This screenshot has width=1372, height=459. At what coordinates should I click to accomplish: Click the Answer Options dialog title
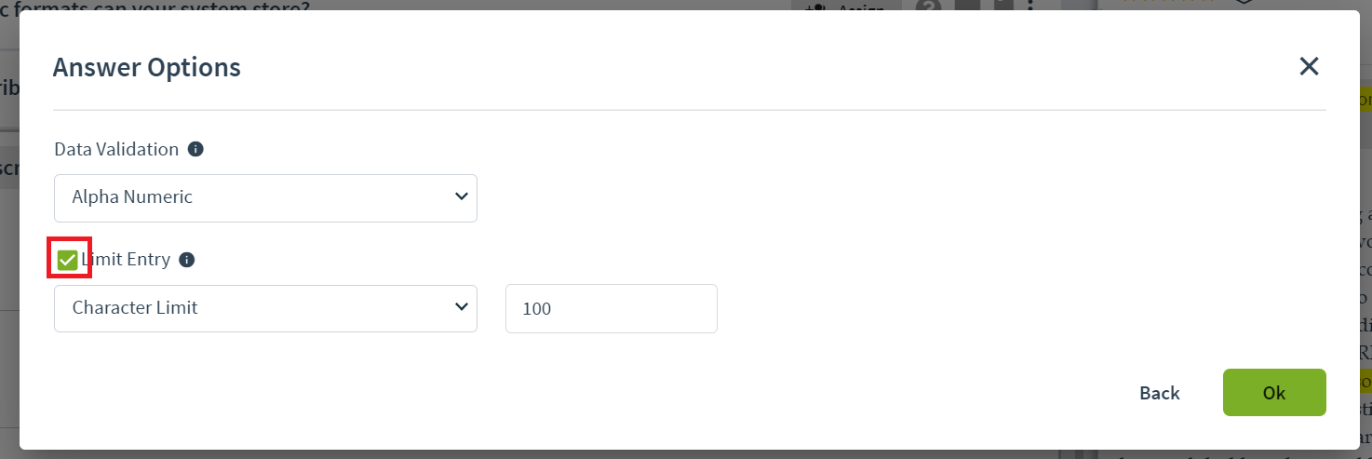pyautogui.click(x=147, y=67)
